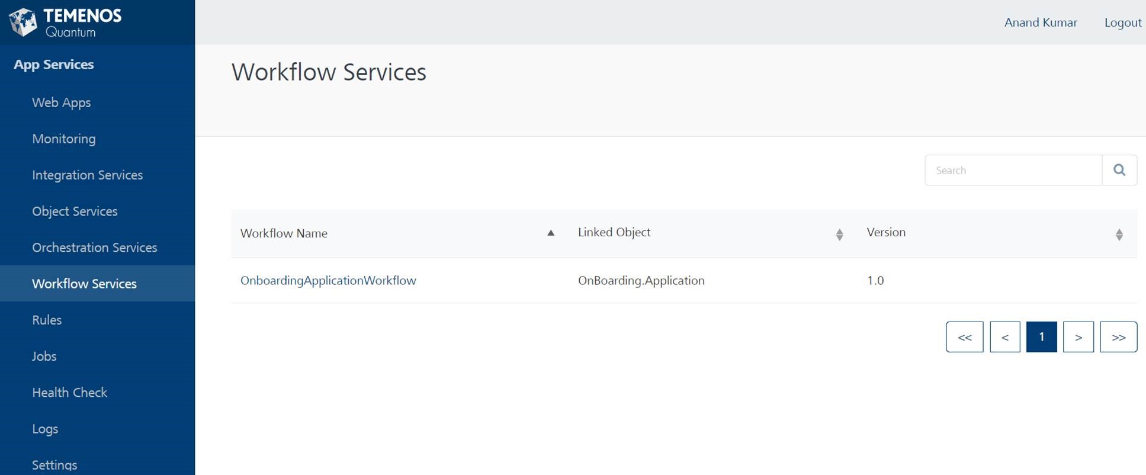The height and width of the screenshot is (475, 1146).
Task: Open Web Apps in sidebar
Action: 62,102
